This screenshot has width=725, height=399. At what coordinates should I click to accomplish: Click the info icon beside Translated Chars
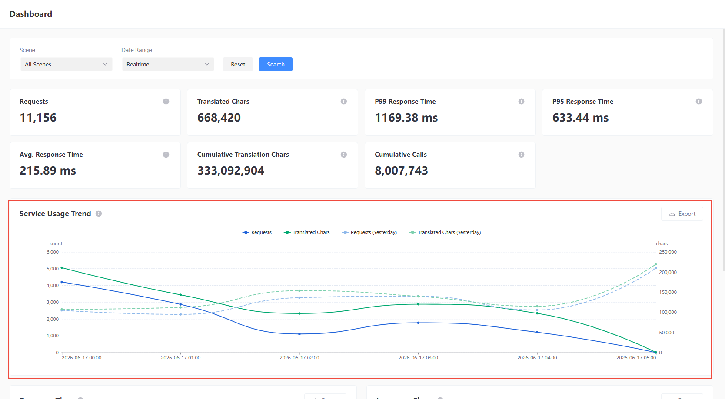point(344,102)
